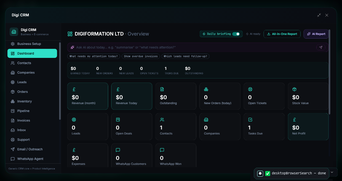Open the Expenses card

88,155
